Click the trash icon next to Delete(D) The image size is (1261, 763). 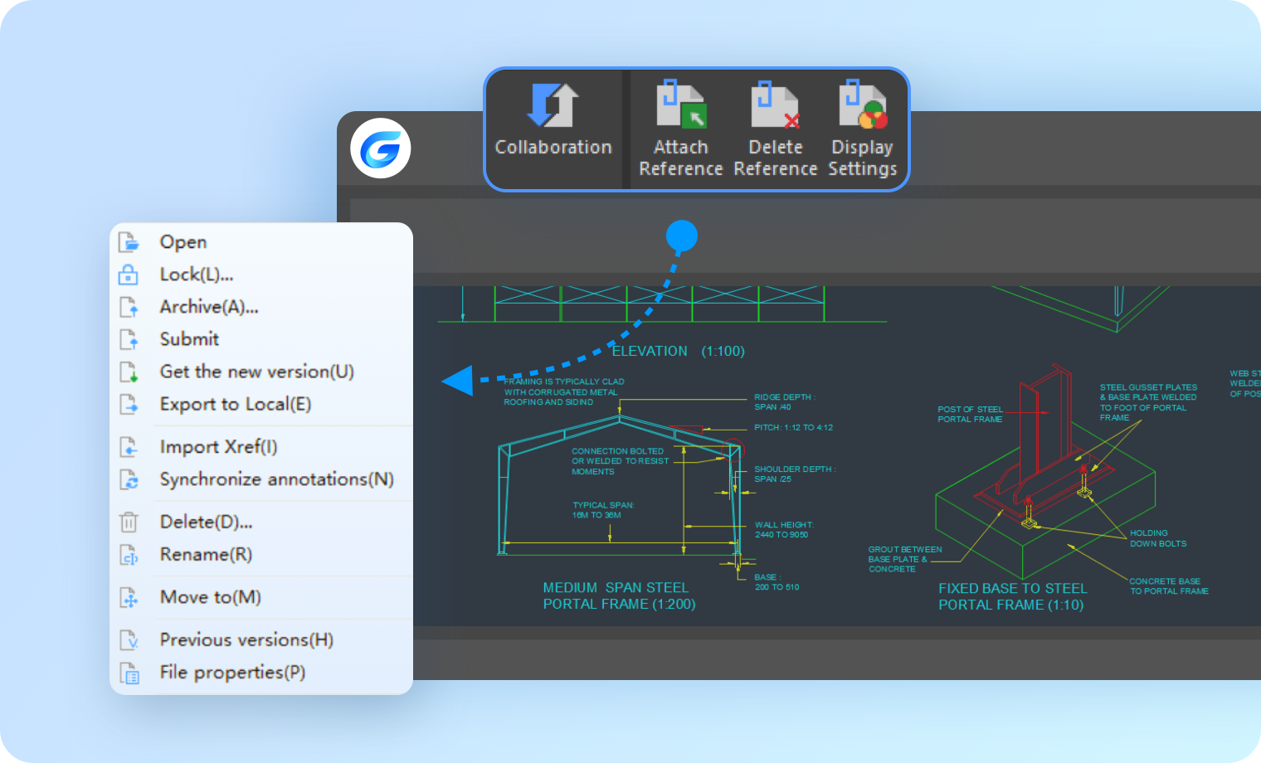click(129, 522)
